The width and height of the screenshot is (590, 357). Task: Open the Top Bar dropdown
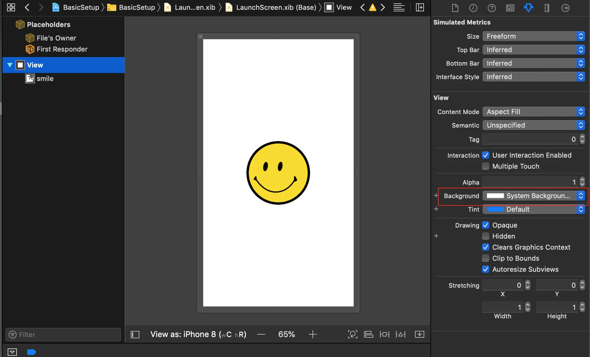coord(534,50)
